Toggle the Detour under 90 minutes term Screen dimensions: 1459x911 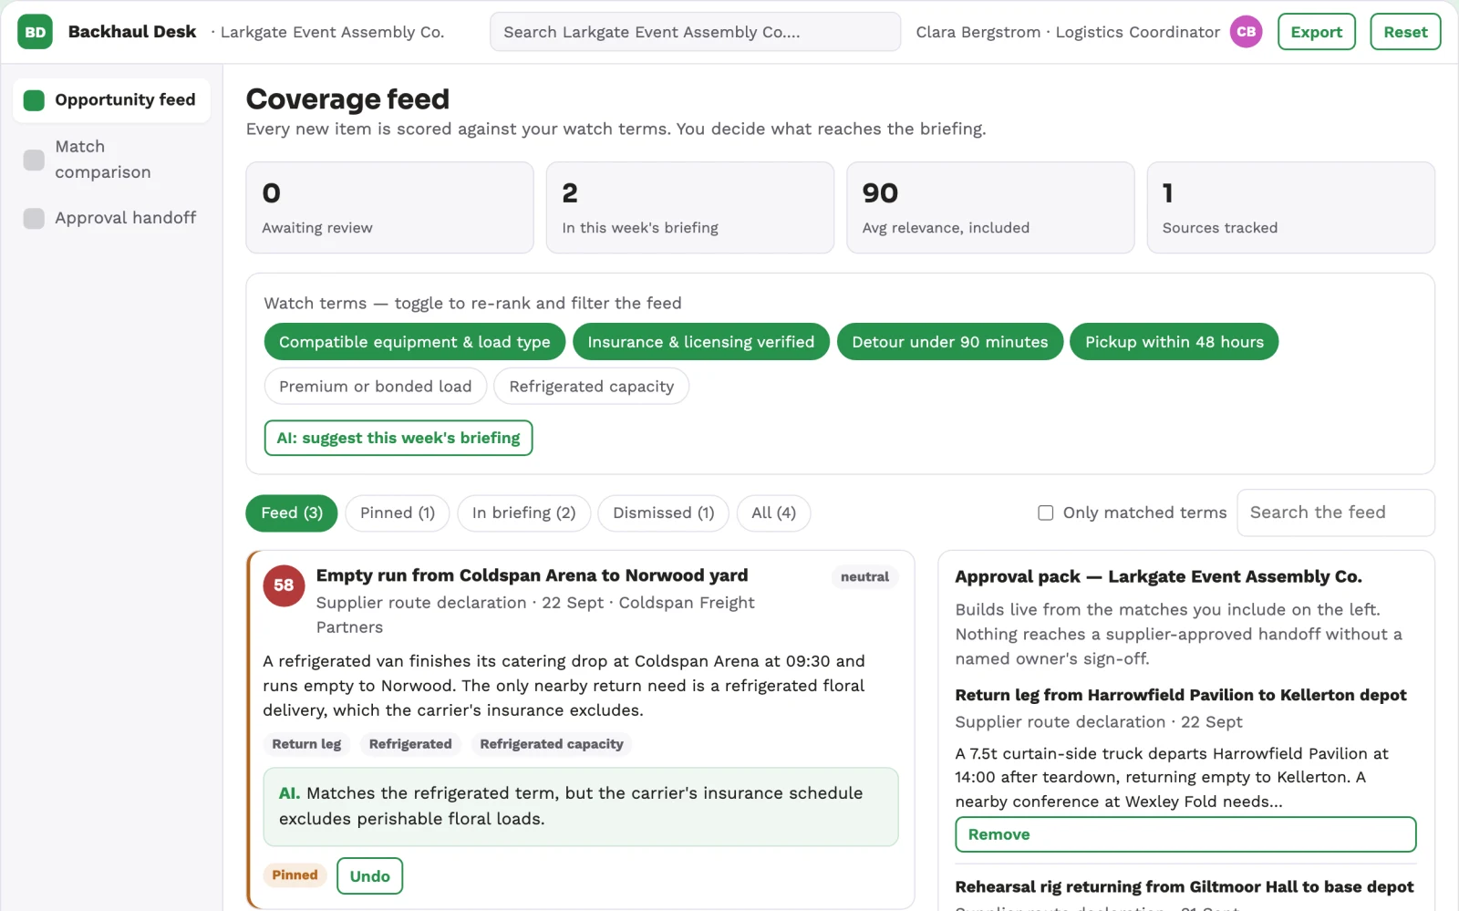tap(950, 342)
